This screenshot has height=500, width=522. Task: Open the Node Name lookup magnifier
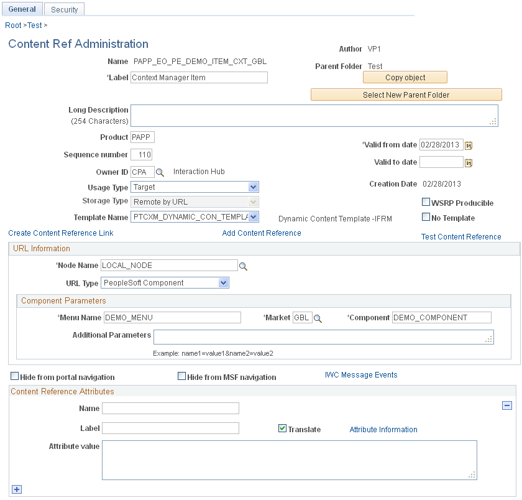pos(242,265)
